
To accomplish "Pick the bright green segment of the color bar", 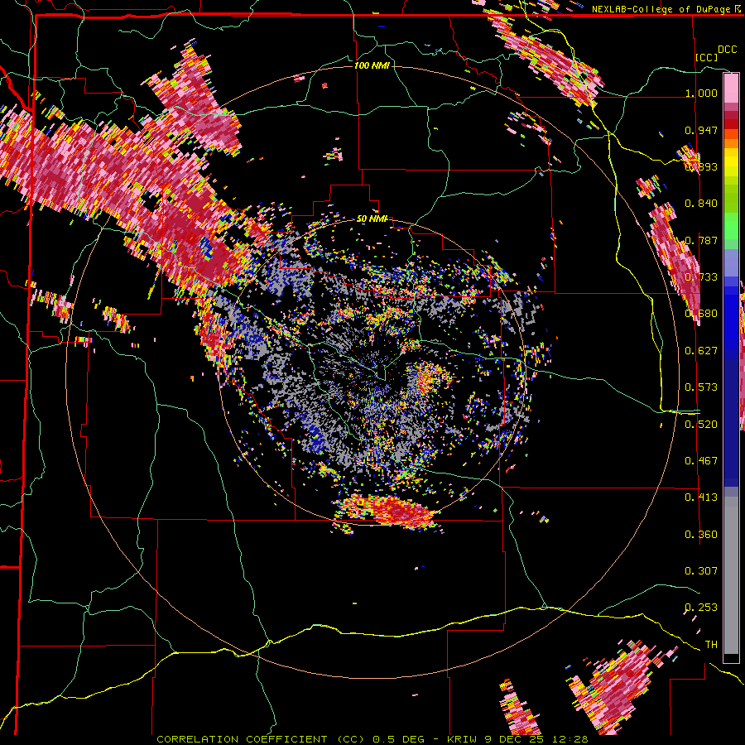I will tap(731, 227).
